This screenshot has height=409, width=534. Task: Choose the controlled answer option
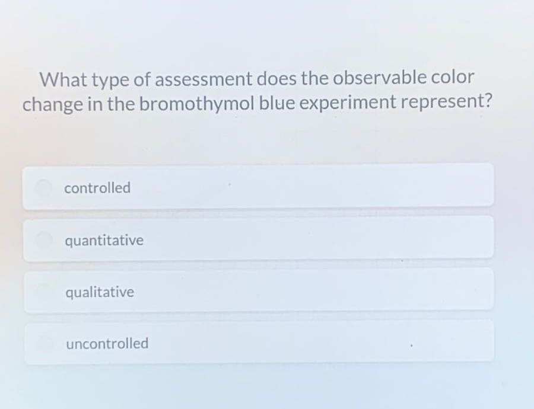tap(258, 187)
